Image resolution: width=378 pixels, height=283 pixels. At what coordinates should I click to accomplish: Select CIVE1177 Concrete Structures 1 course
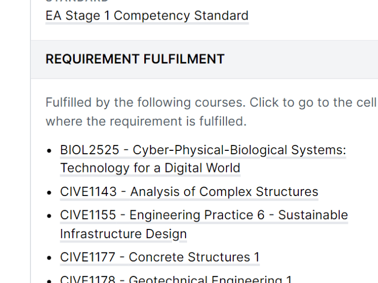[160, 257]
